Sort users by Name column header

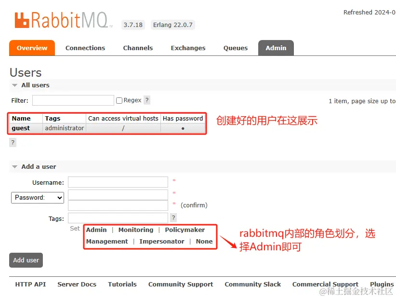coord(21,118)
